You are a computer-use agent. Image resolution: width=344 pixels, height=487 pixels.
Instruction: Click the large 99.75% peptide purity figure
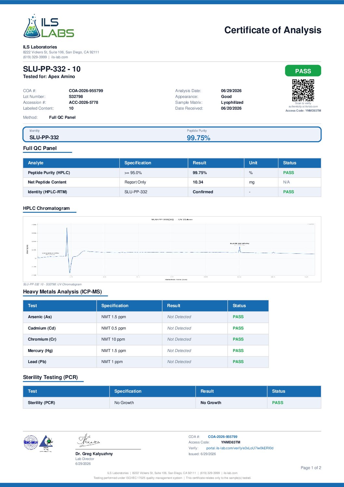(198, 138)
